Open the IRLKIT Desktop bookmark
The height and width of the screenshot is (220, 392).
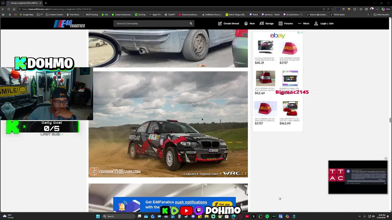[90, 15]
